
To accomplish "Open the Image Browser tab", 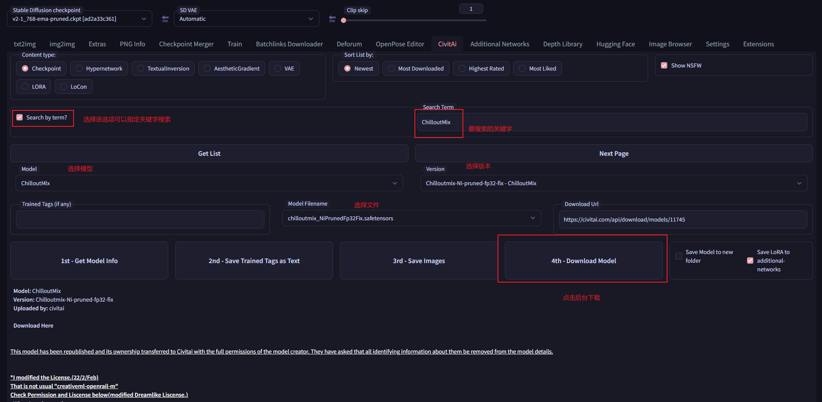I will point(670,44).
